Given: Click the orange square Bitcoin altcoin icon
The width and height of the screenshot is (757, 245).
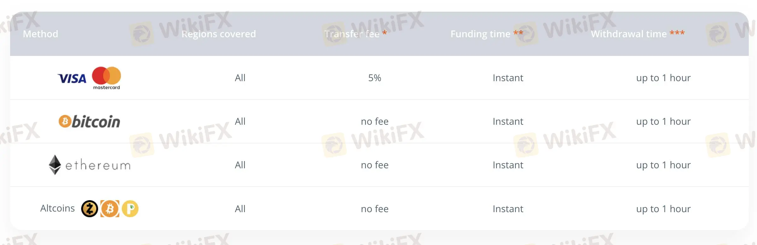Looking at the screenshot, I should (110, 209).
